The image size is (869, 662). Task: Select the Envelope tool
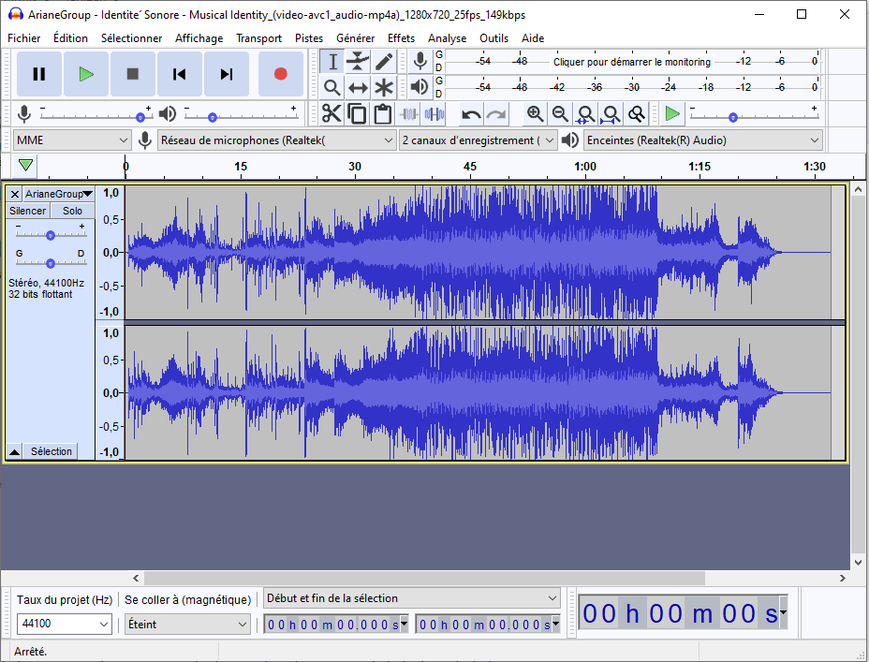[358, 62]
